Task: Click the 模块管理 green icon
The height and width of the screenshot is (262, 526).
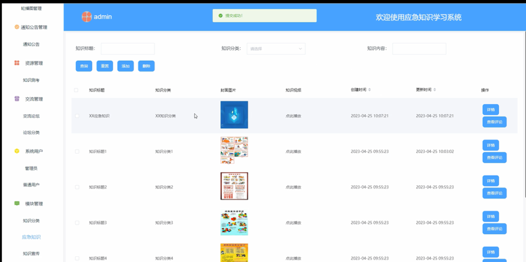Action: tap(17, 203)
